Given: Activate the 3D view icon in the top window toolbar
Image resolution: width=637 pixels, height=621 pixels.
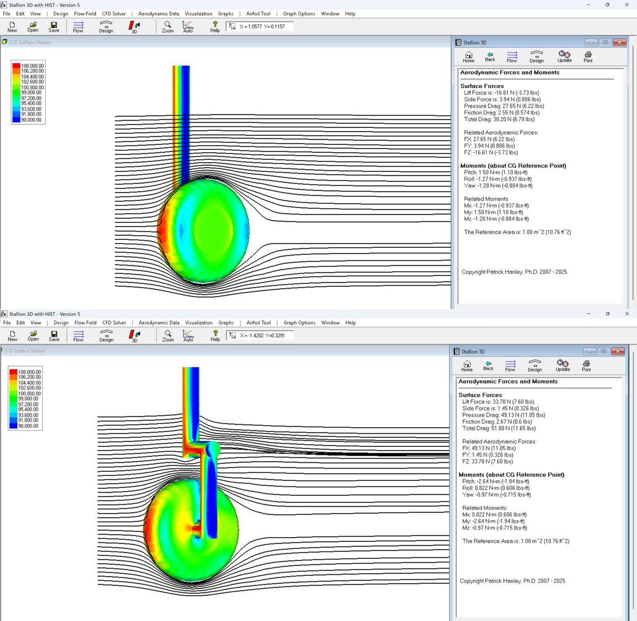Looking at the screenshot, I should pyautogui.click(x=134, y=27).
